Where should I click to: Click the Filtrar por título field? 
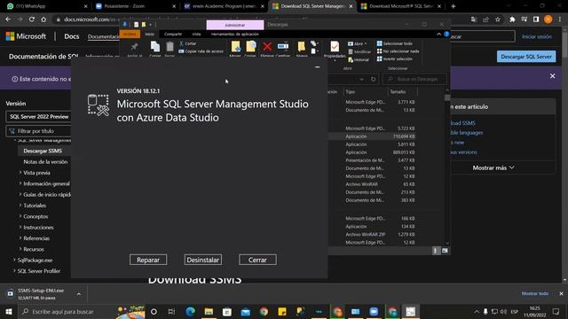coord(39,131)
